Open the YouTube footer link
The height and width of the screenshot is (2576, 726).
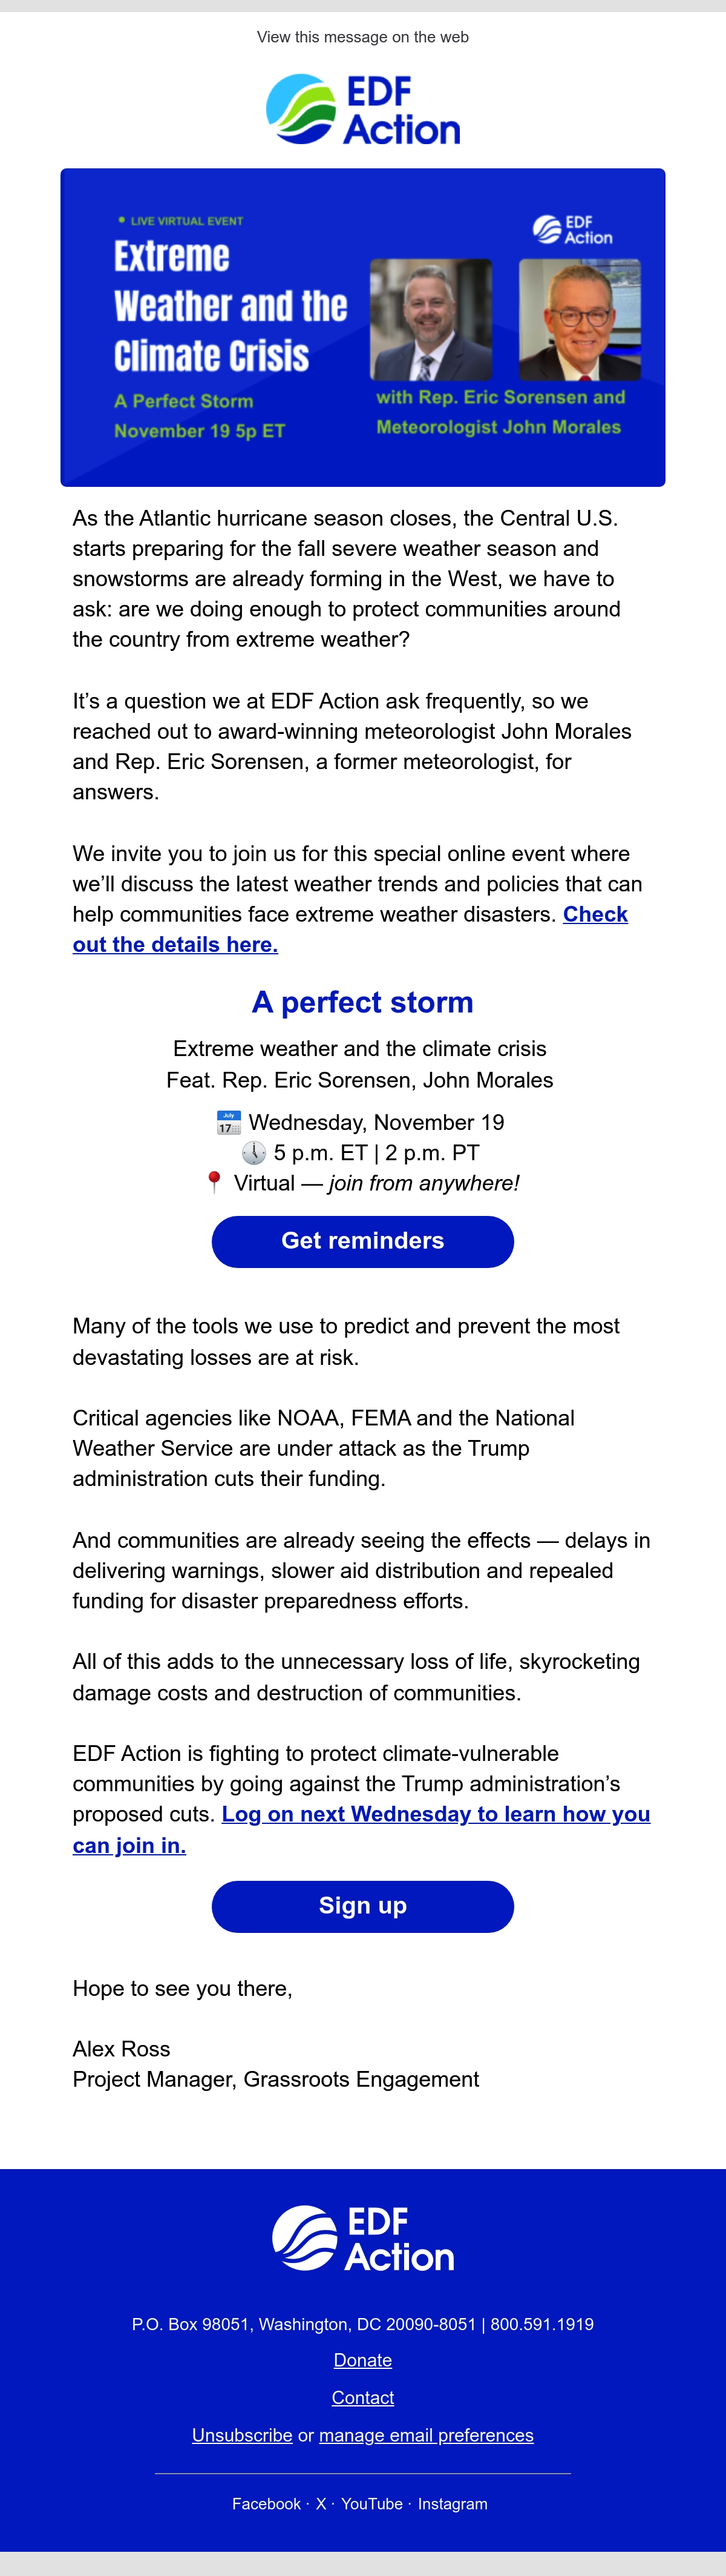pyautogui.click(x=371, y=2504)
